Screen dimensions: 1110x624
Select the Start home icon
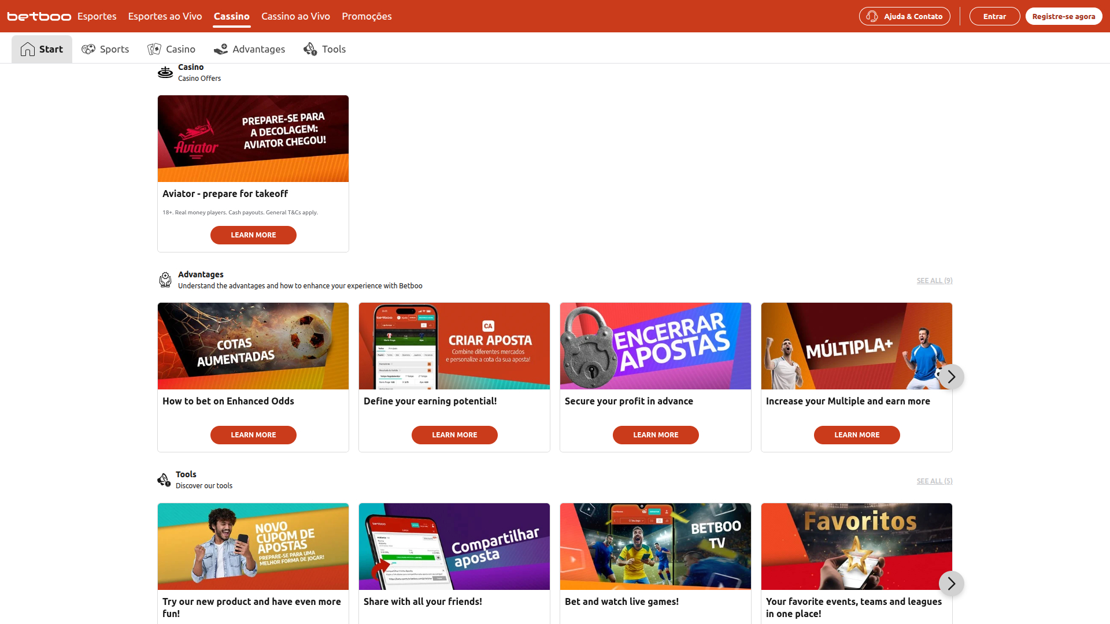[27, 49]
